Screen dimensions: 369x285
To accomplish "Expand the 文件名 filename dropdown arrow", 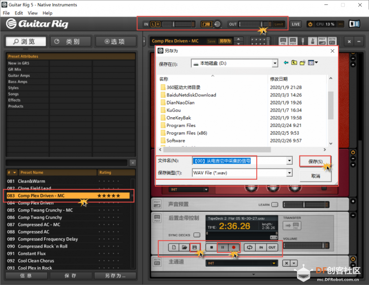I will 289,160.
